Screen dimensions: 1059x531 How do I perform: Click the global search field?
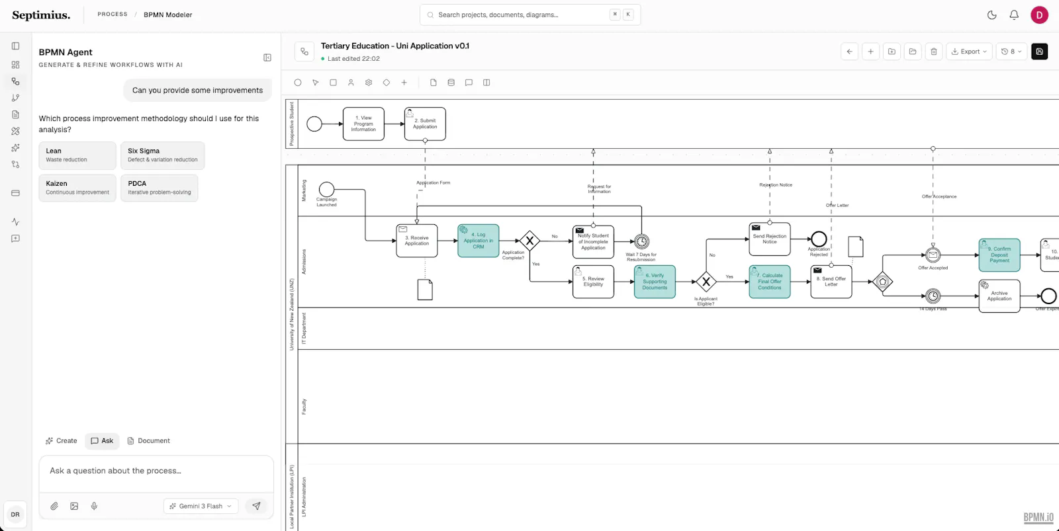coord(530,15)
